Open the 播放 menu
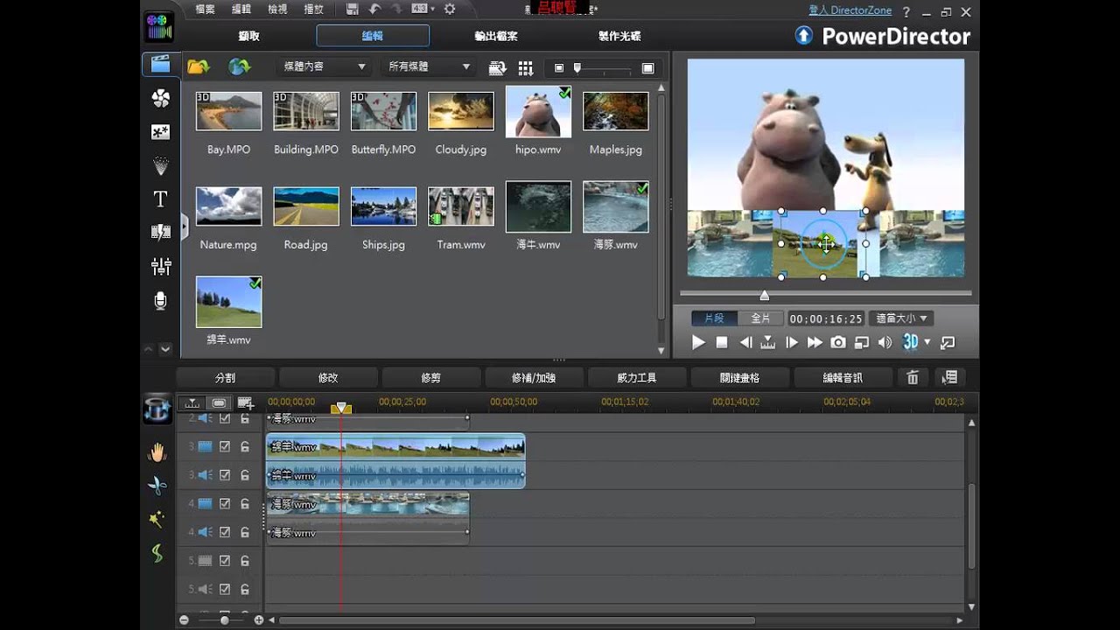Screen dimensions: 1120x630 click(312, 10)
